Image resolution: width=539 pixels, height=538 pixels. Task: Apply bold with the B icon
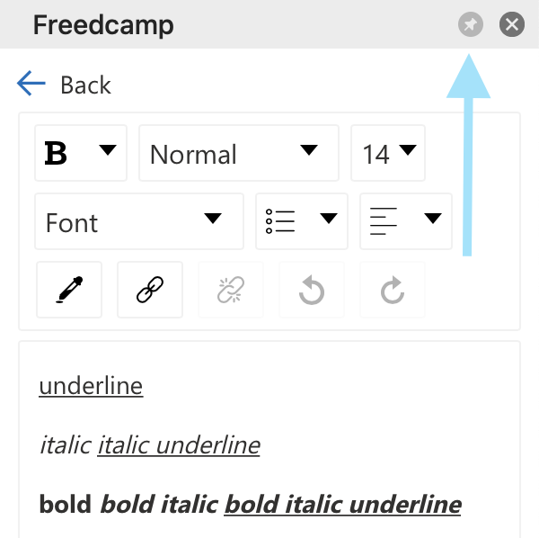[x=57, y=154]
